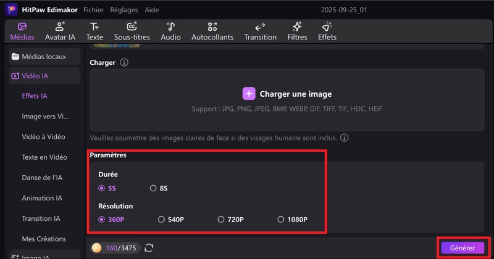Viewport: 494px width, 259px height.
Task: Choose 720P resolution
Action: click(221, 219)
